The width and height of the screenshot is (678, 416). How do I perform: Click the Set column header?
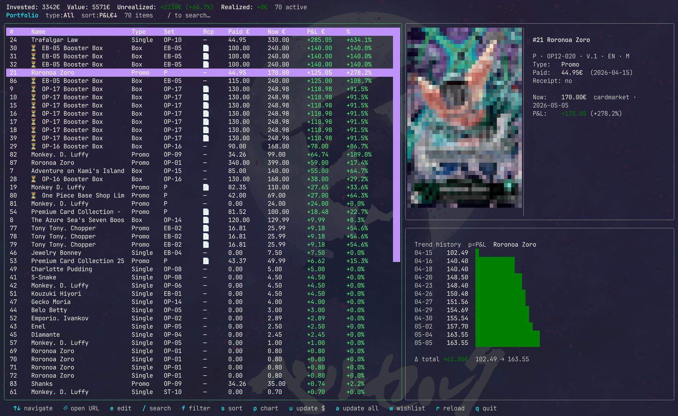169,32
